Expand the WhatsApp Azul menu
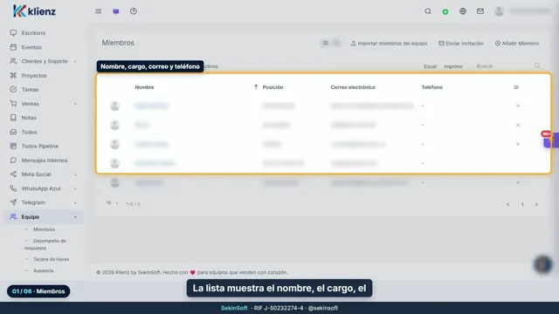Viewport: 559px width, 314px height. [44, 188]
